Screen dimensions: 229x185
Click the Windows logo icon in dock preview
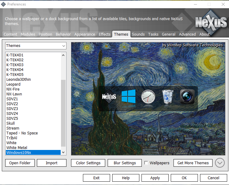(x=128, y=97)
